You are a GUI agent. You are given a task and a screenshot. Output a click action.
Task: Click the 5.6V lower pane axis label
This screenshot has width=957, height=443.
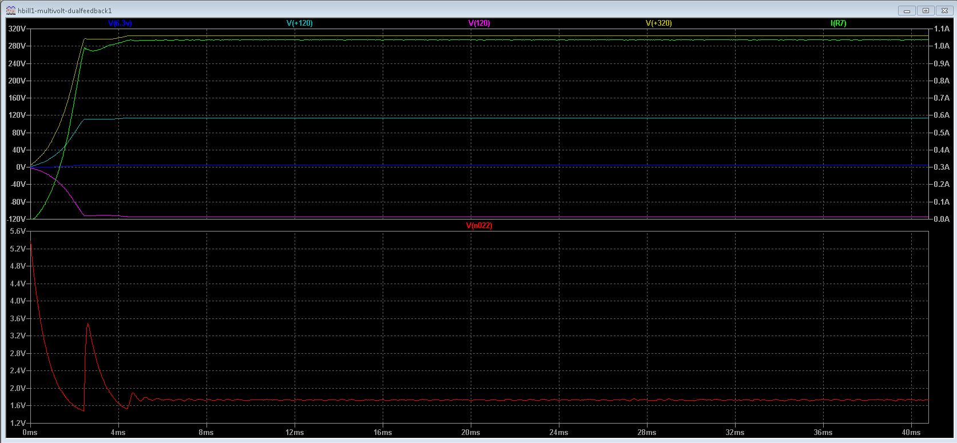click(x=18, y=232)
